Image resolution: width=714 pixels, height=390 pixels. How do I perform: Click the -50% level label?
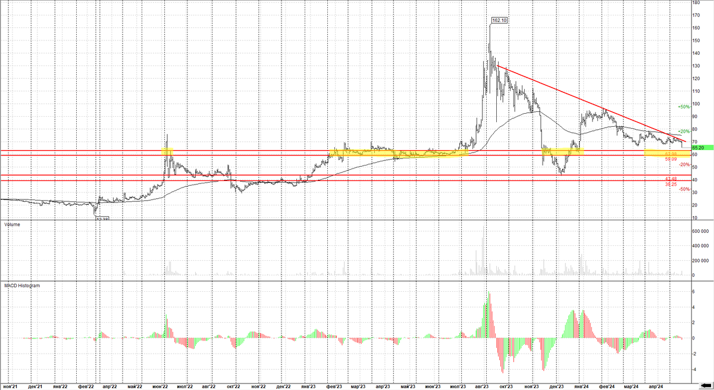pos(684,189)
